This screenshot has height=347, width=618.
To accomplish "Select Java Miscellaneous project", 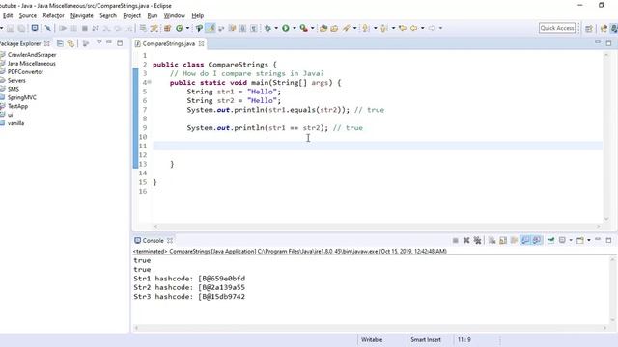I will click(32, 64).
